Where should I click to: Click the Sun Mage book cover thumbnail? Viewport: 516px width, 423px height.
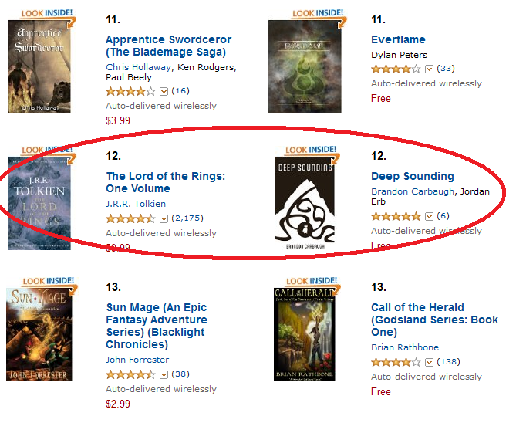39,334
